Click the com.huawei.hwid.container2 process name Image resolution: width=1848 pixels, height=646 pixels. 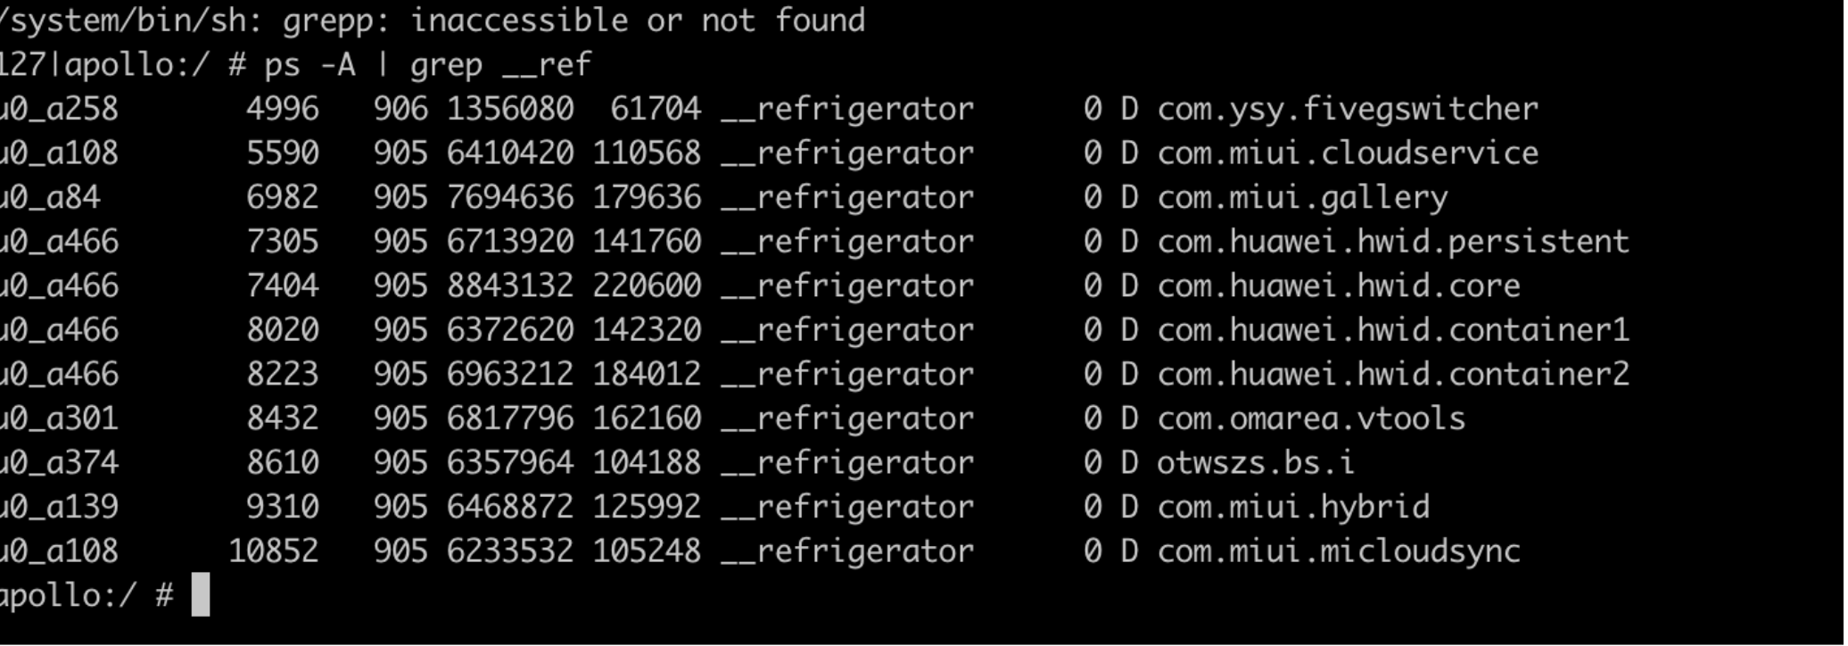[x=1392, y=374]
